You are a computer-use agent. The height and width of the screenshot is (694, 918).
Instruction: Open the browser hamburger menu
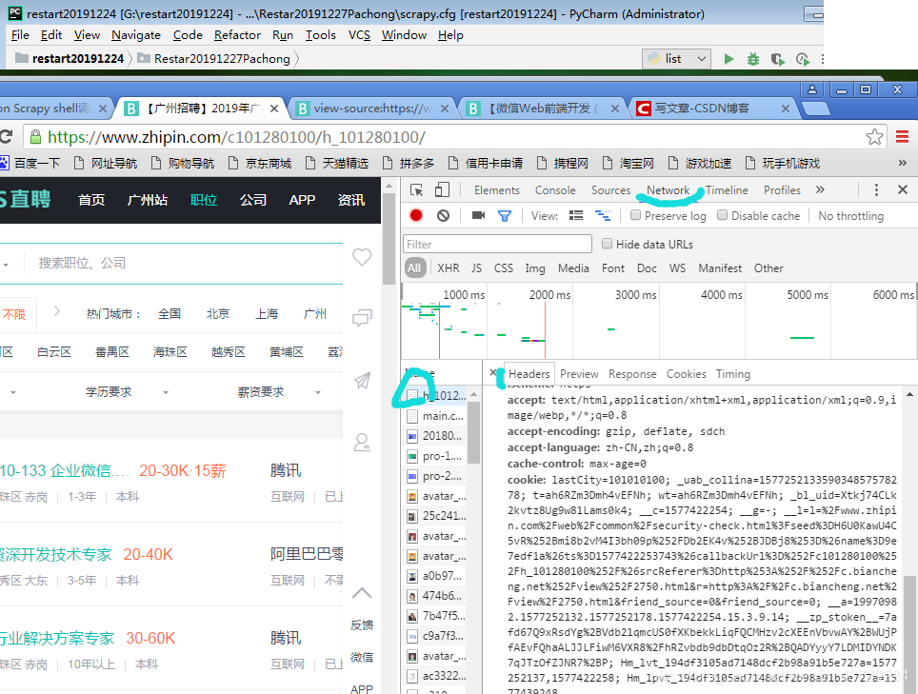point(902,137)
